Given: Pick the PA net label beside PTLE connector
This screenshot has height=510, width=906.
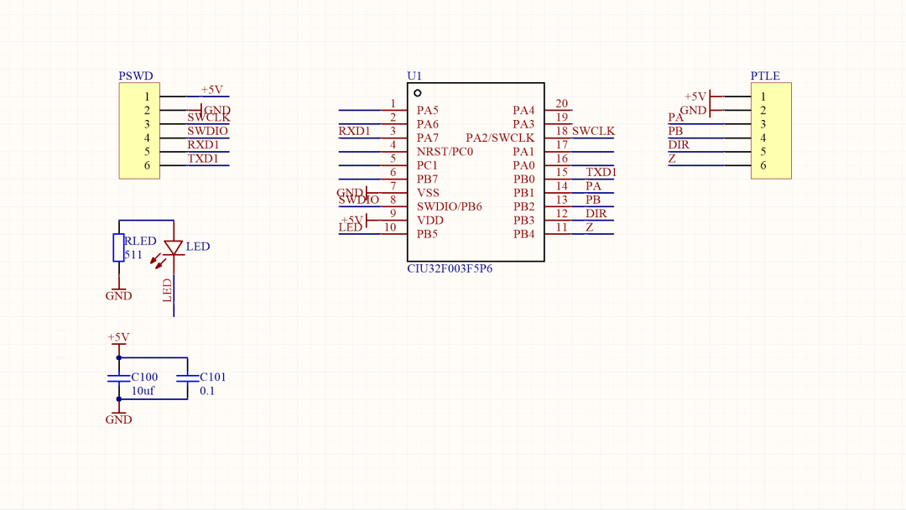Looking at the screenshot, I should click(675, 117).
